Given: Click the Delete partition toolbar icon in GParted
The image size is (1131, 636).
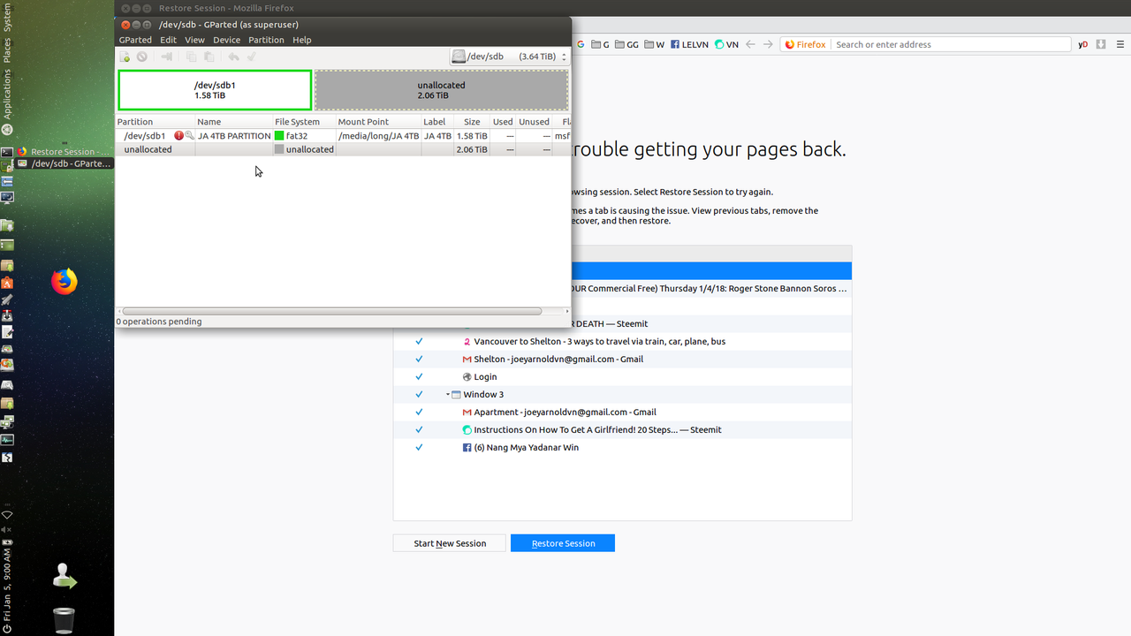Looking at the screenshot, I should (141, 57).
